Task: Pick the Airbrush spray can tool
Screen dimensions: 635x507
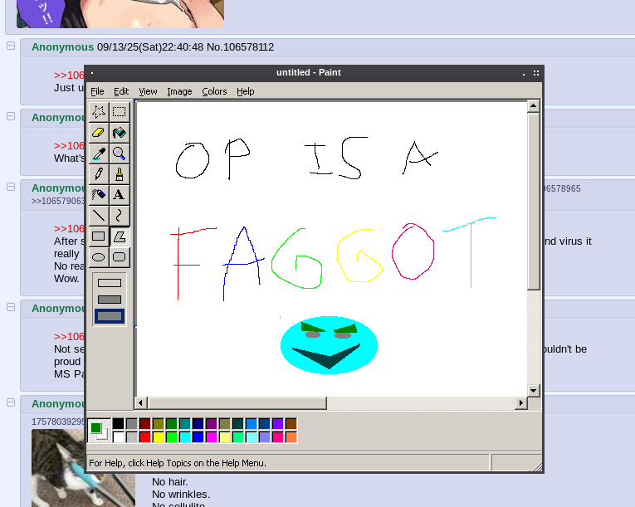Action: [x=99, y=195]
